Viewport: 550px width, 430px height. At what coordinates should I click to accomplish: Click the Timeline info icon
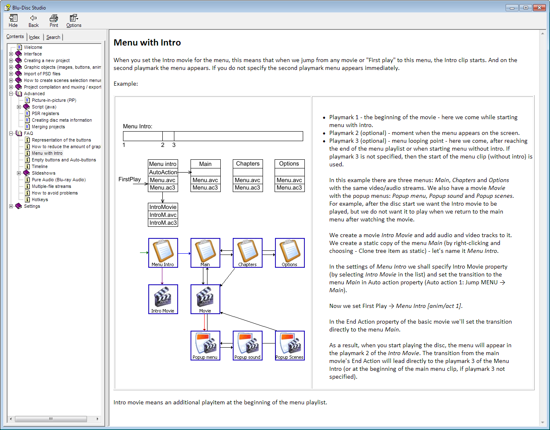[27, 166]
